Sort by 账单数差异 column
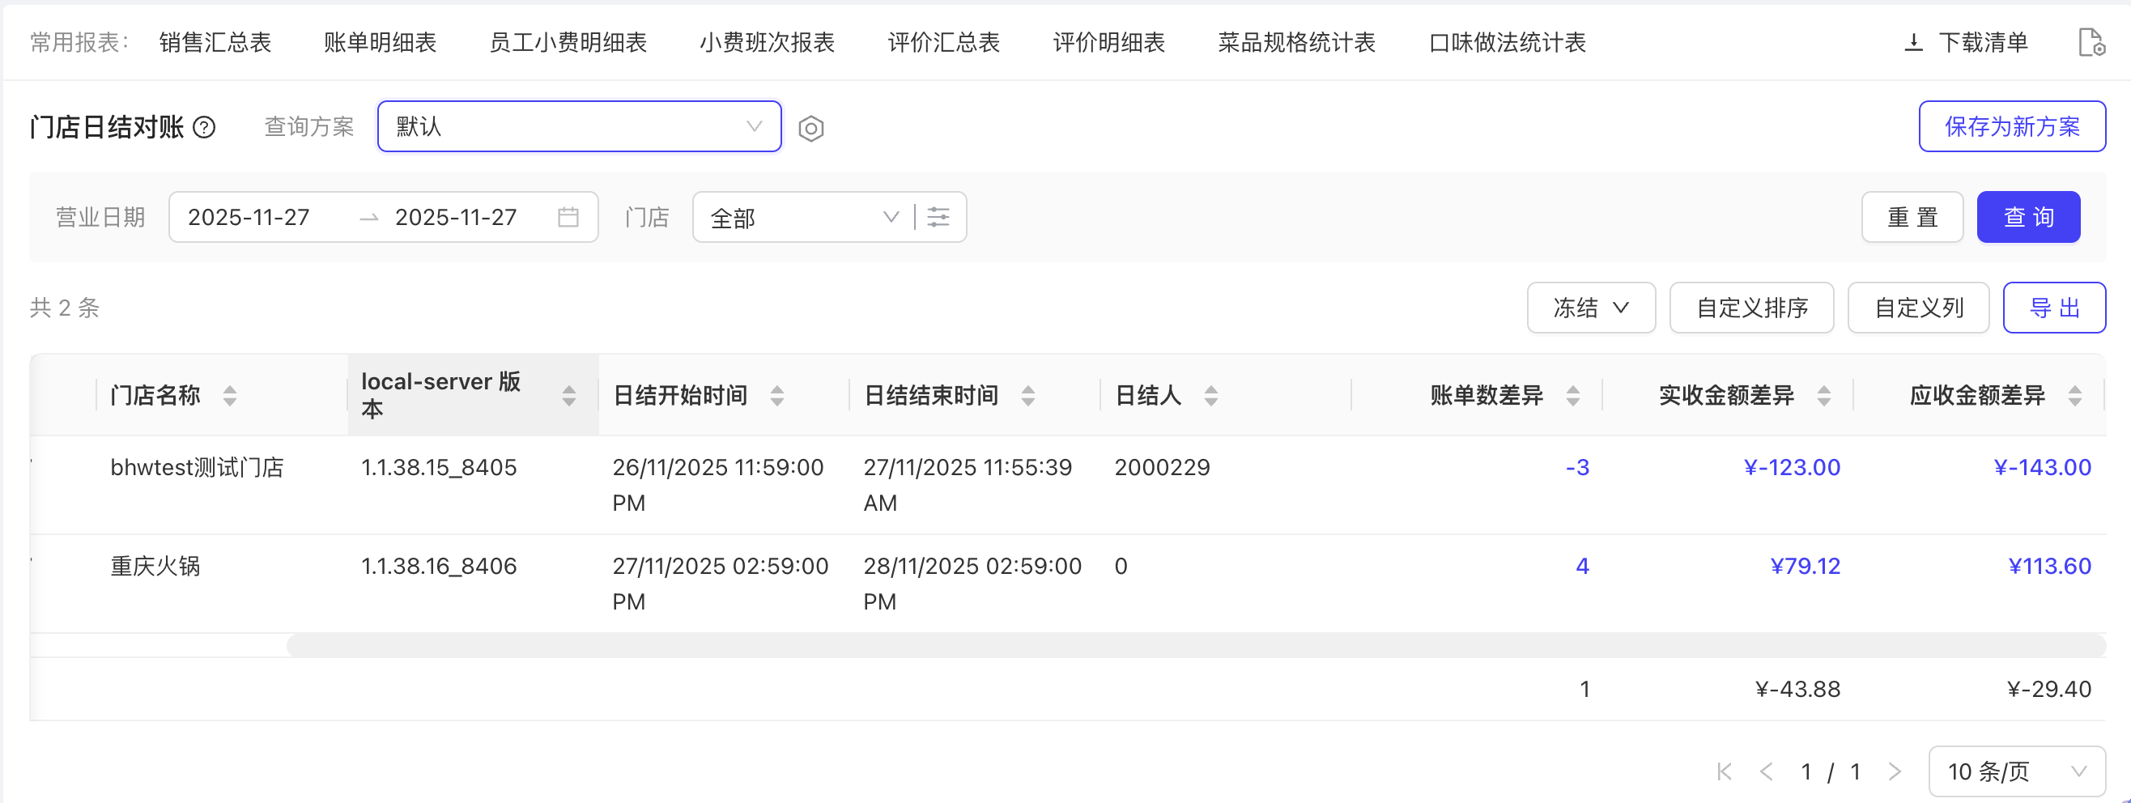 point(1572,396)
